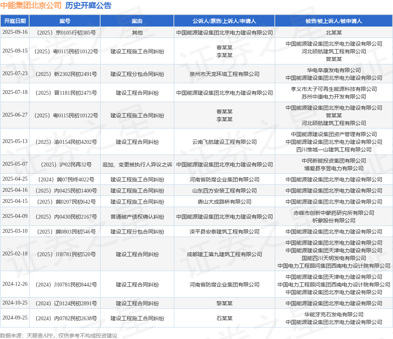Select the date cell 2025-05-13

coord(15,141)
